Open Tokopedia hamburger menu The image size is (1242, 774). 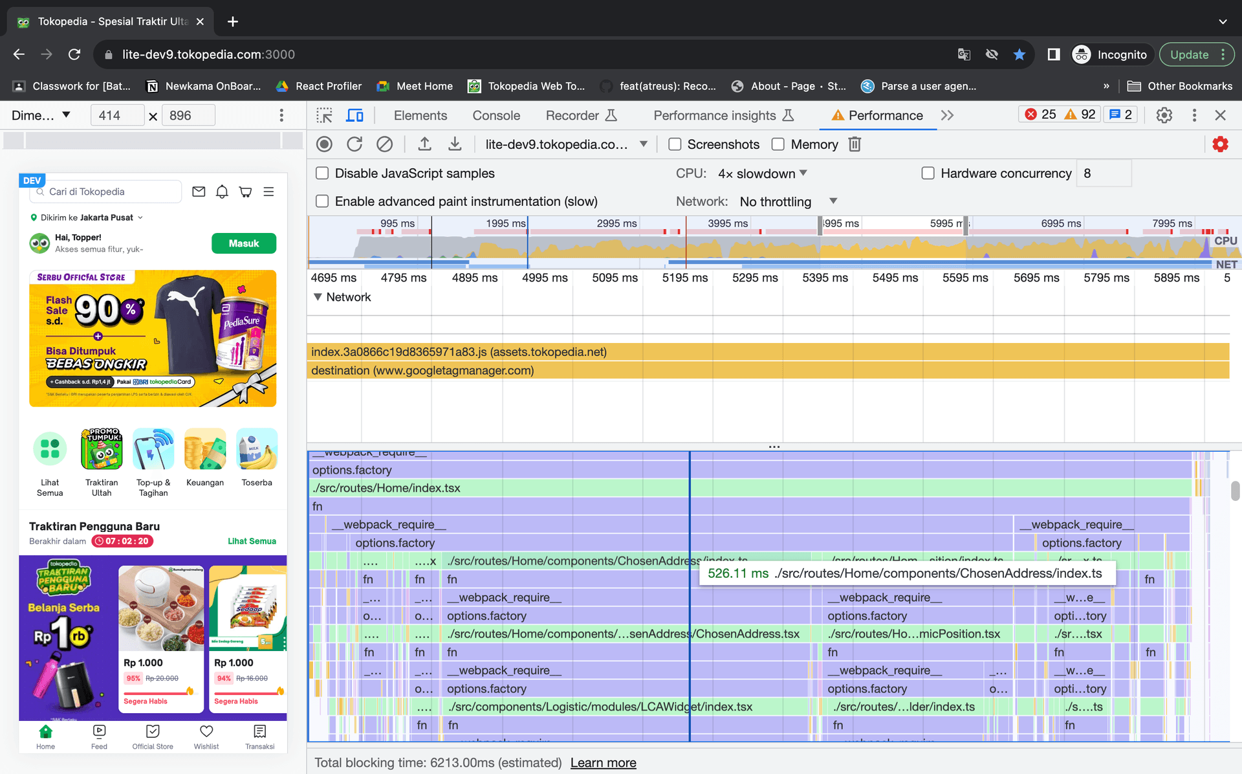pos(268,192)
